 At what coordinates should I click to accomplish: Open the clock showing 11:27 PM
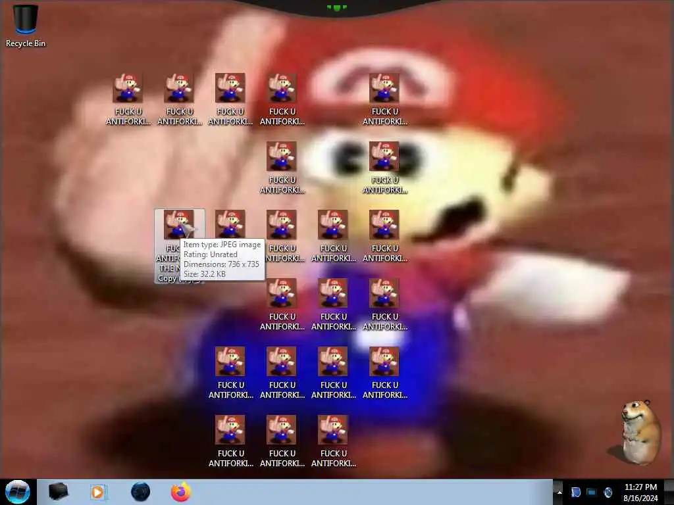640,492
